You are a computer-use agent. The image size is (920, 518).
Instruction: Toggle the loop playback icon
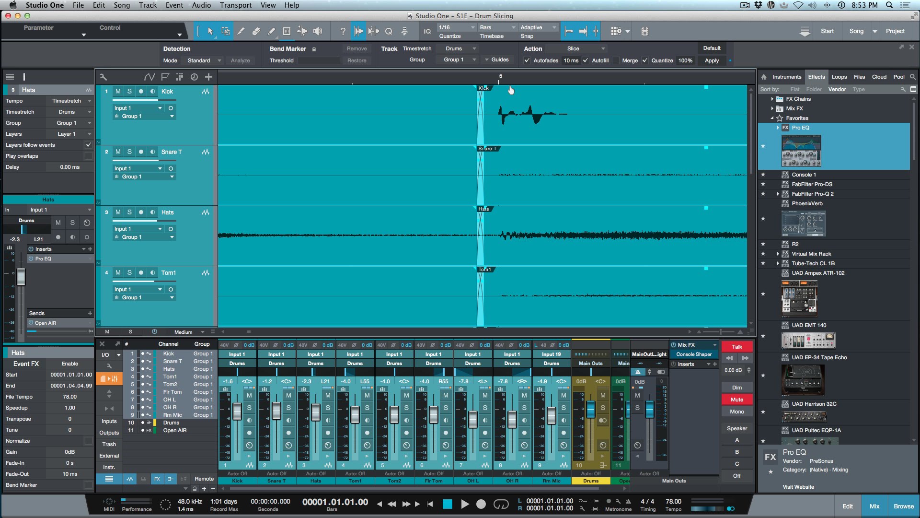(x=501, y=504)
